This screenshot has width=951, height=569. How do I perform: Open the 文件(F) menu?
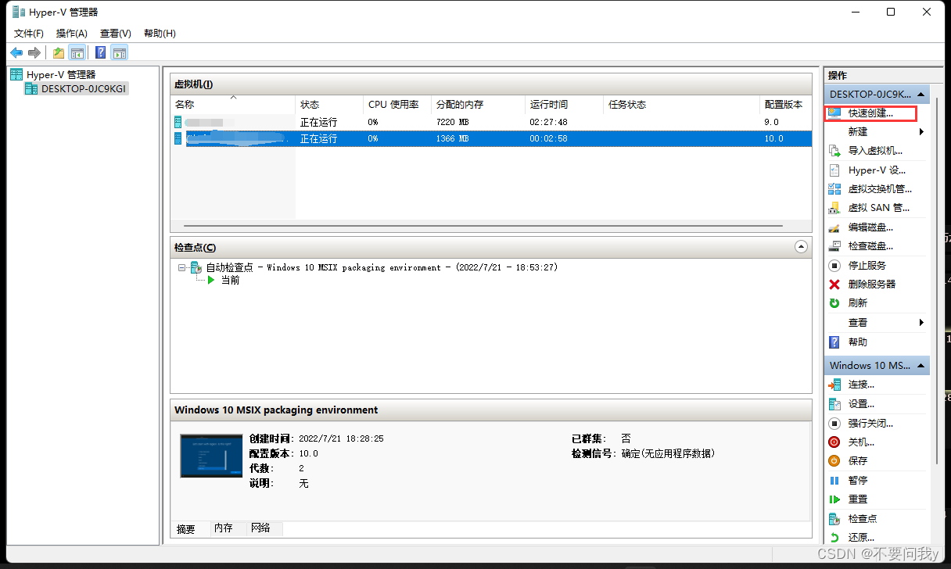tap(29, 33)
